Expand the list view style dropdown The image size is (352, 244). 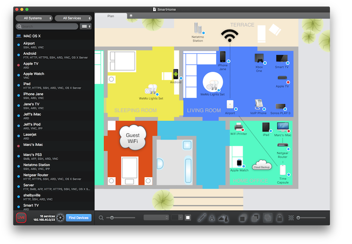(86, 26)
